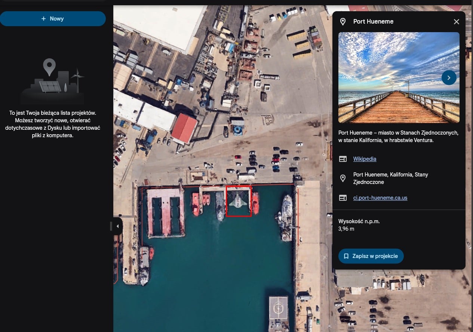Screen dimensions: 473x332
Task: Close the Port Hueneme info card
Action: click(456, 22)
